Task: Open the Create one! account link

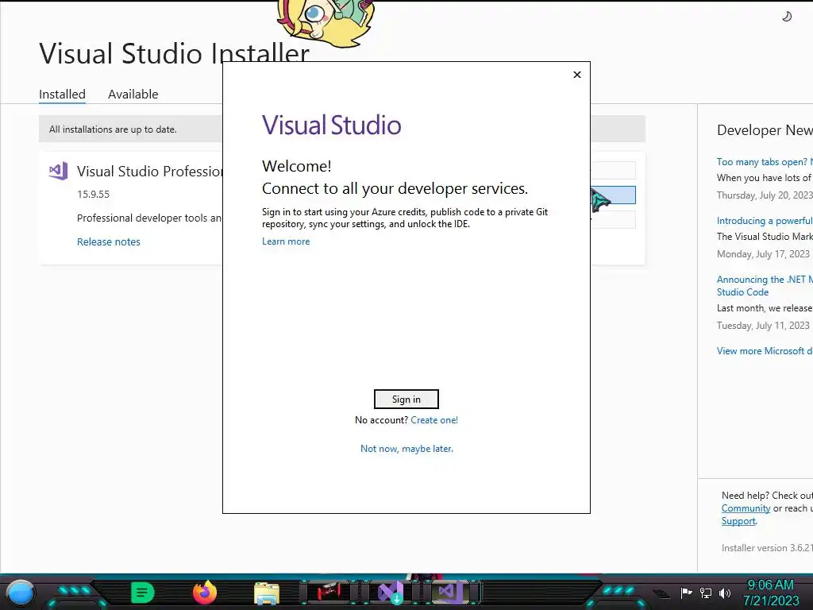Action: tap(434, 419)
